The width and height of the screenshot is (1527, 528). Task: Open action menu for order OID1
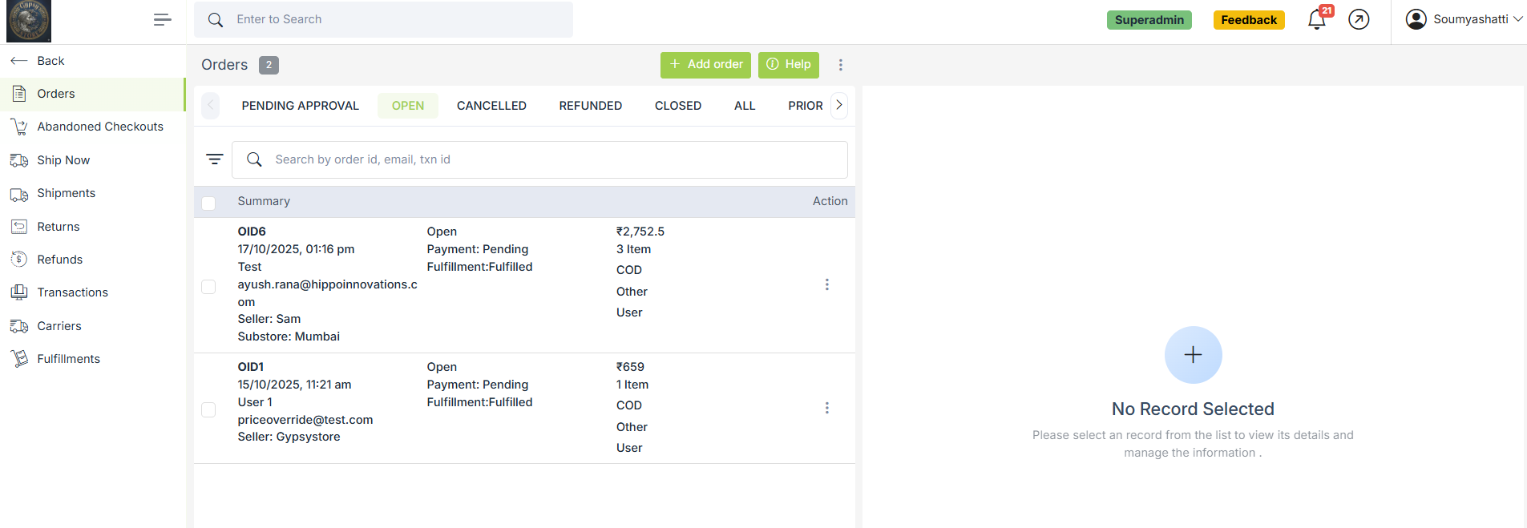tap(826, 408)
